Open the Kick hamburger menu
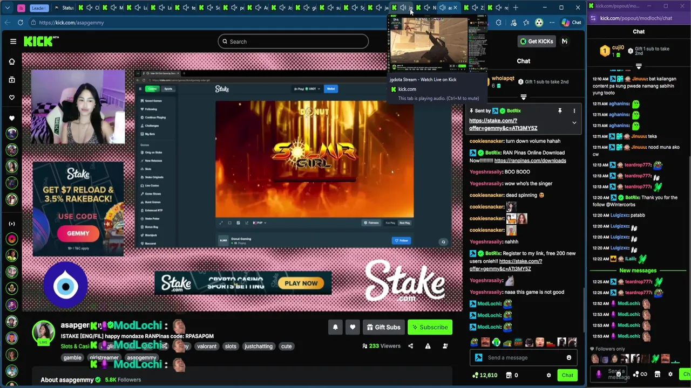The image size is (691, 388). pos(13,41)
